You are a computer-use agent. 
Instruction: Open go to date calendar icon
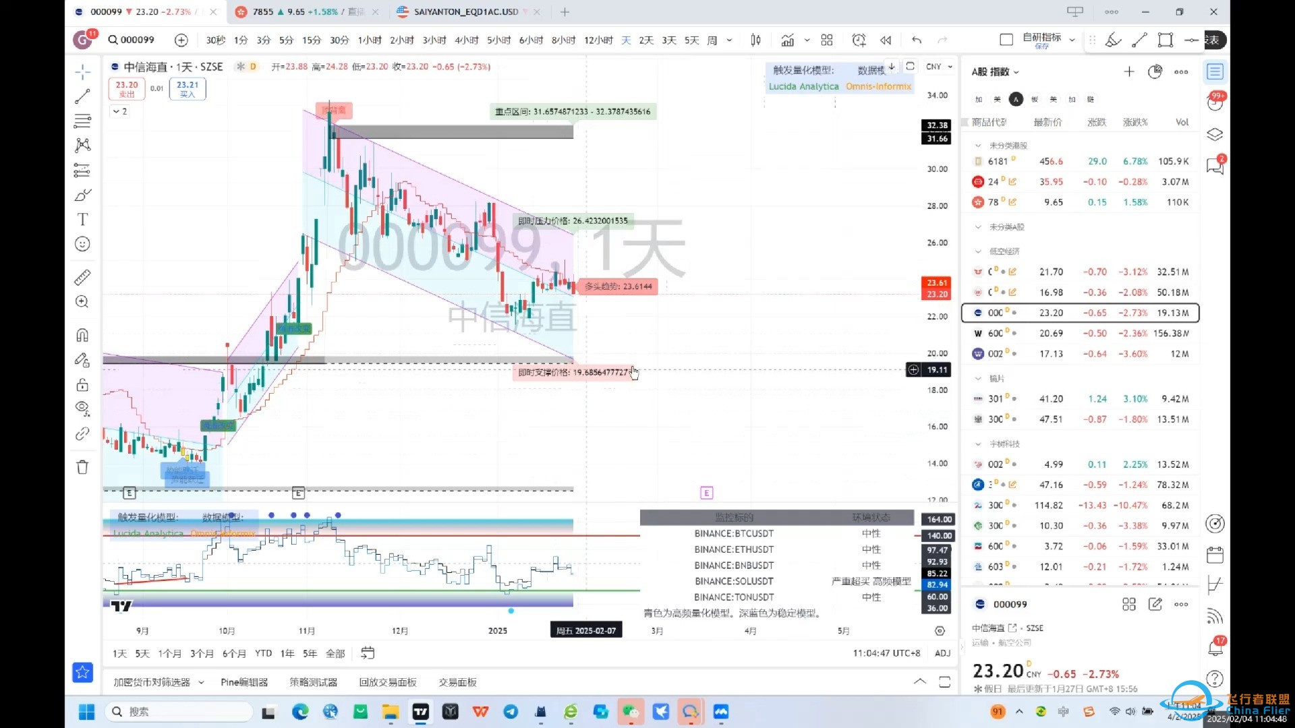[368, 653]
